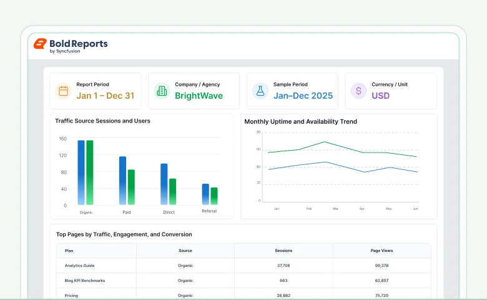The image size is (487, 300).
Task: Click the Jan label on line chart
Action: click(x=277, y=209)
